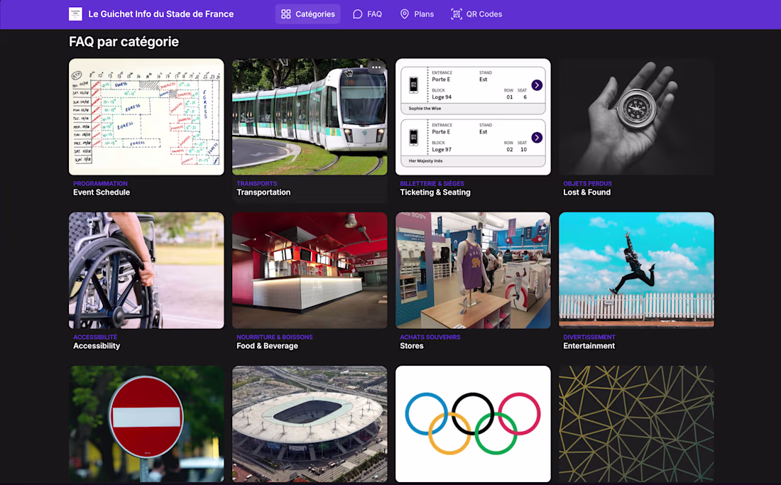
Task: Click the 'FAQ par catégorie' heading
Action: click(124, 42)
